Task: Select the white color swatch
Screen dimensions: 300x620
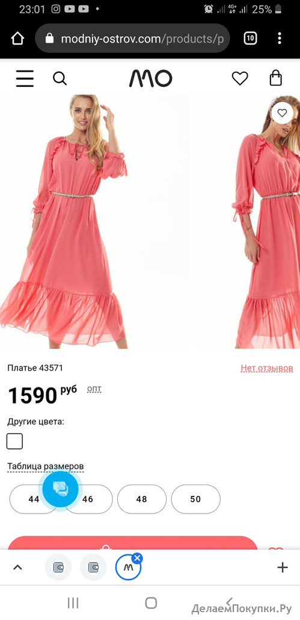Action: pos(14,441)
